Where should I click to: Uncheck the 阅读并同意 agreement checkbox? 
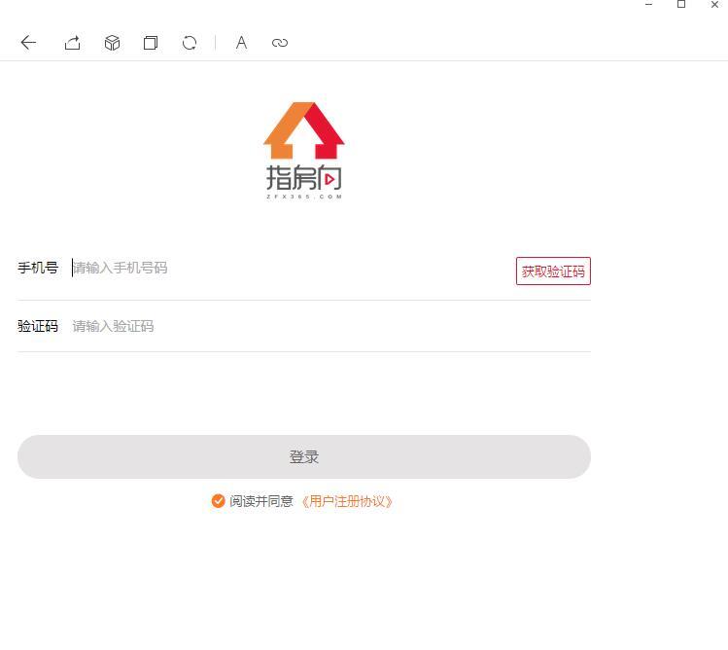218,501
